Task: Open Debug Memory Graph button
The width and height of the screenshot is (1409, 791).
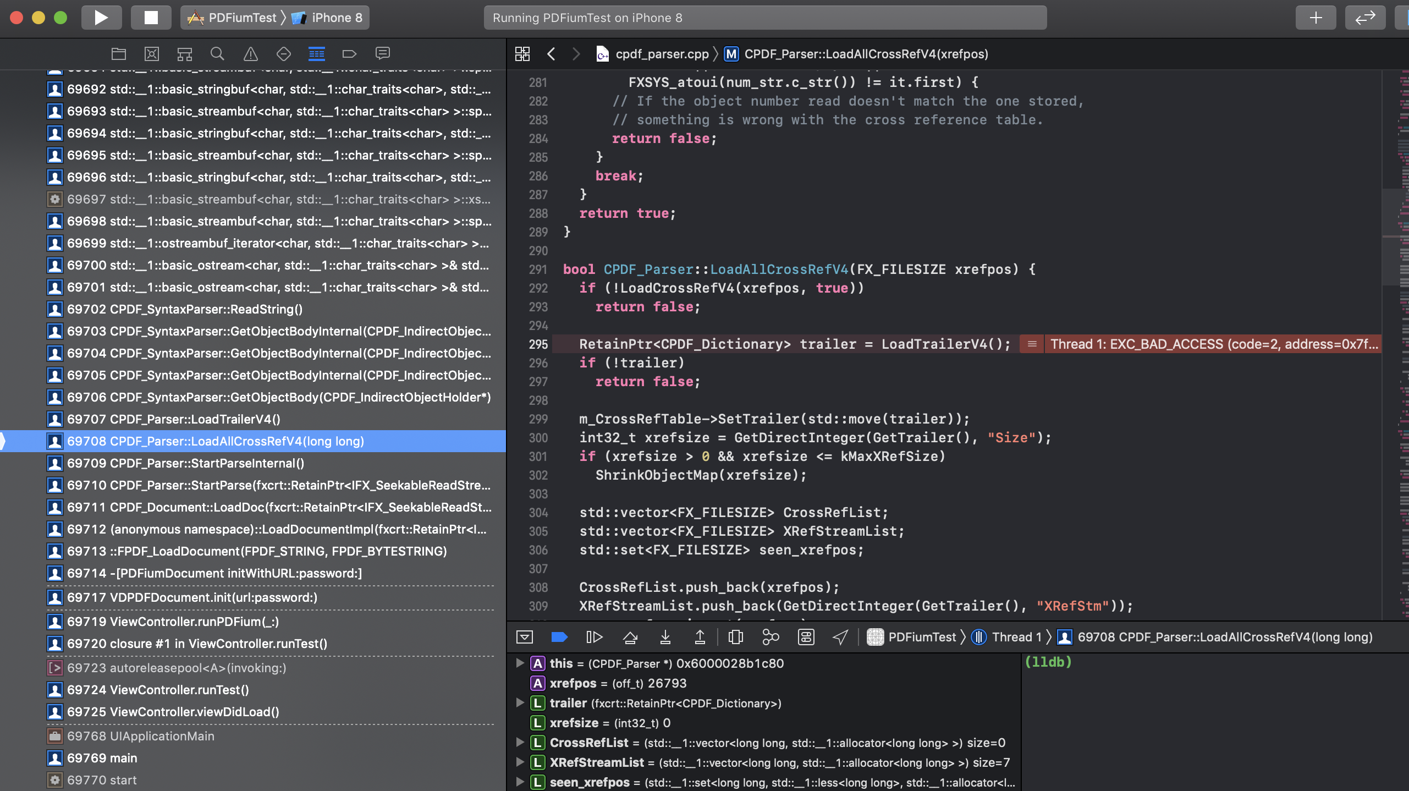Action: 770,637
